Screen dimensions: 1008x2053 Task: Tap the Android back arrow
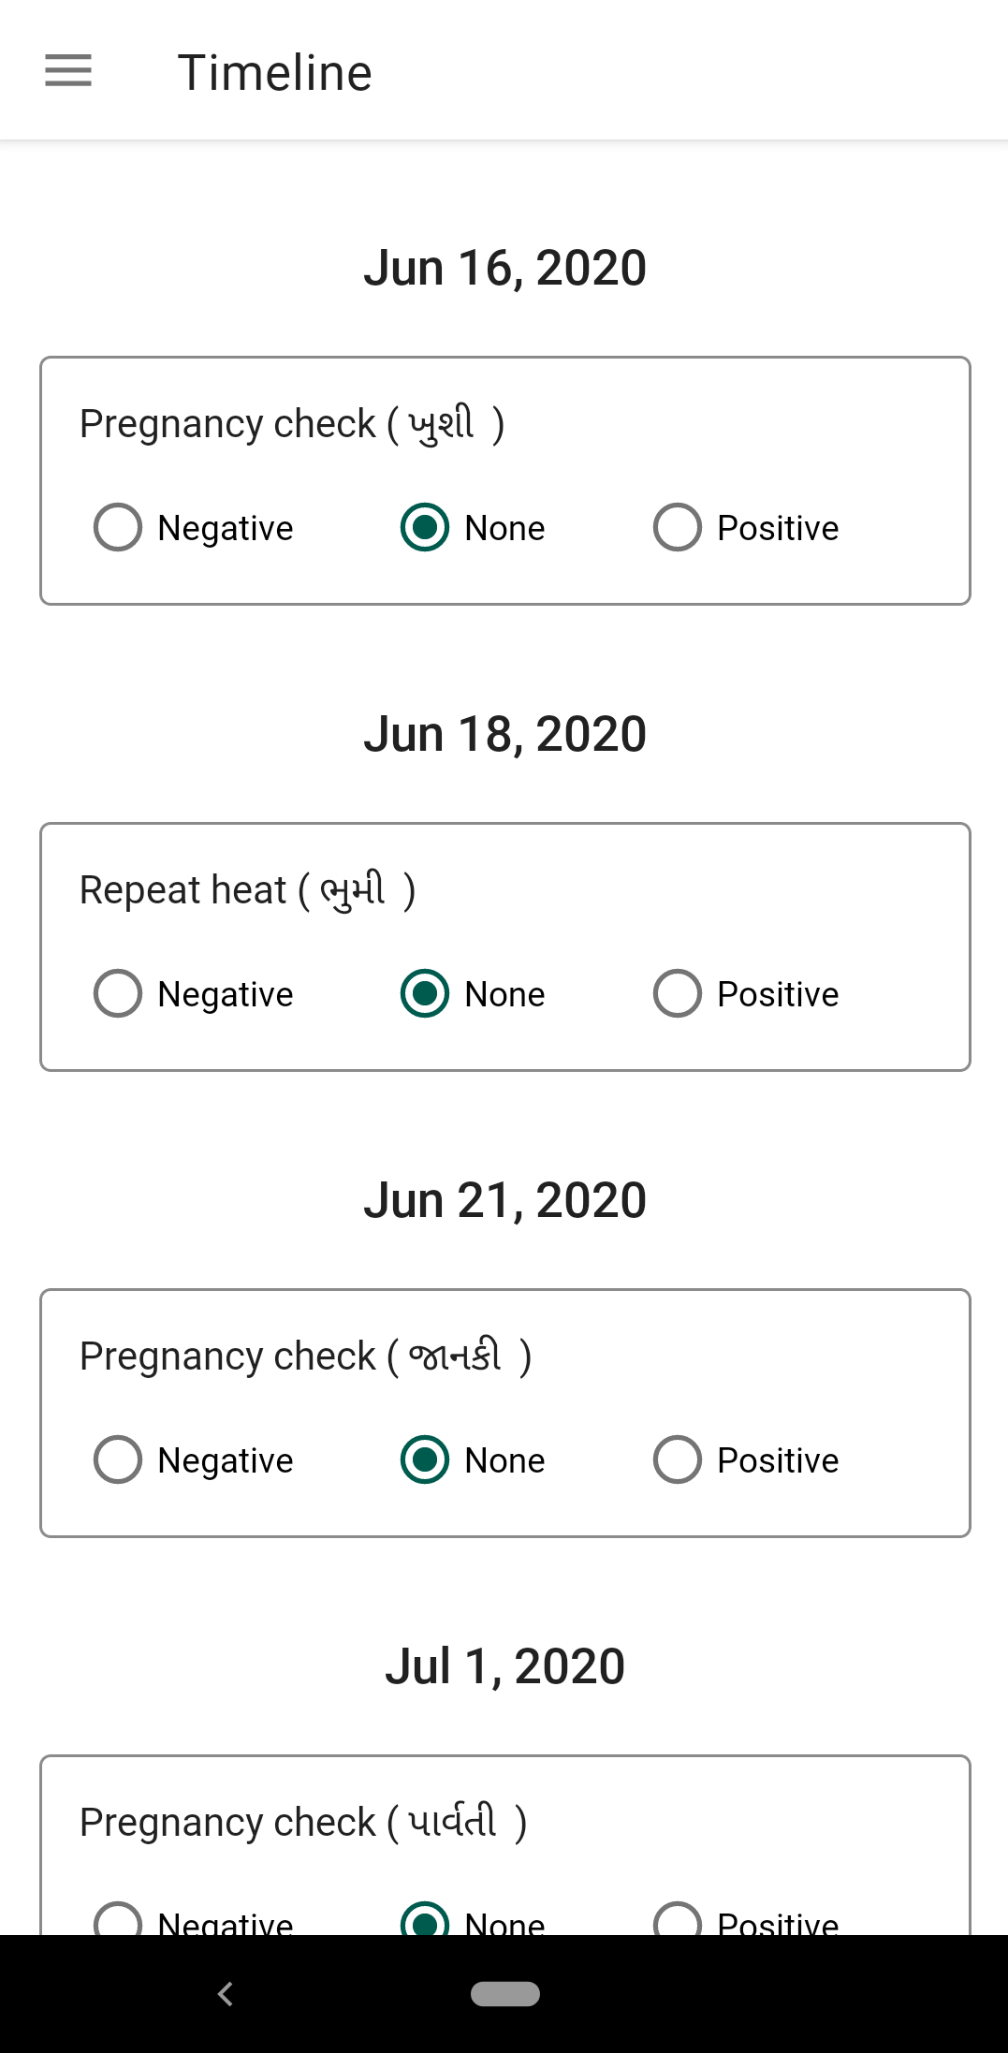point(225,1993)
